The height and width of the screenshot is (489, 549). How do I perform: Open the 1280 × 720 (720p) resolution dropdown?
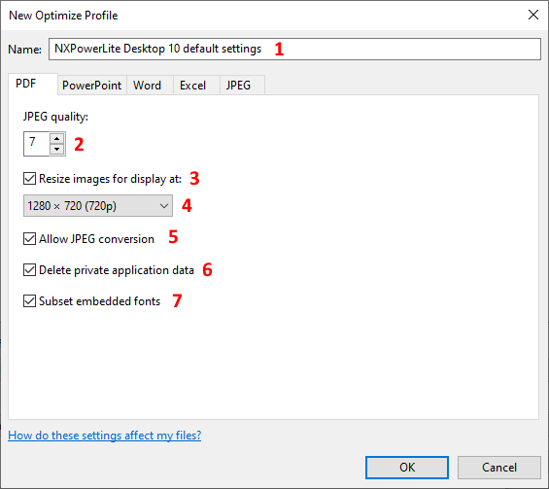[98, 206]
